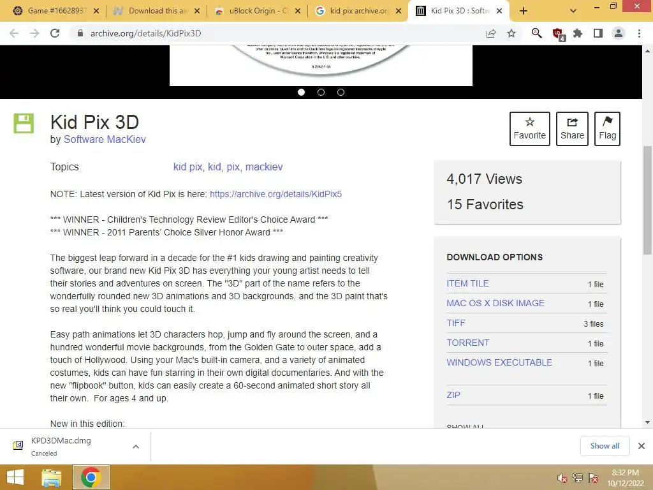Click the 'pix' topic link
Screen dimensions: 653x490
coord(233,167)
